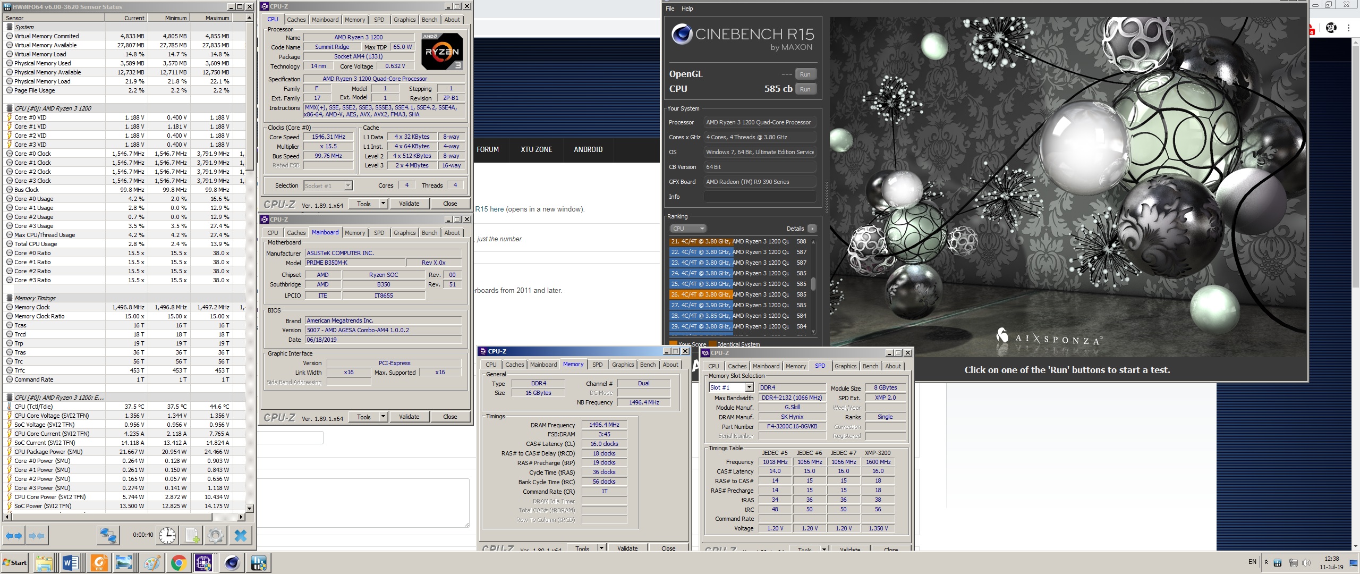This screenshot has width=1360, height=574.
Task: Show hidden tray icons arrow
Action: tap(1266, 562)
